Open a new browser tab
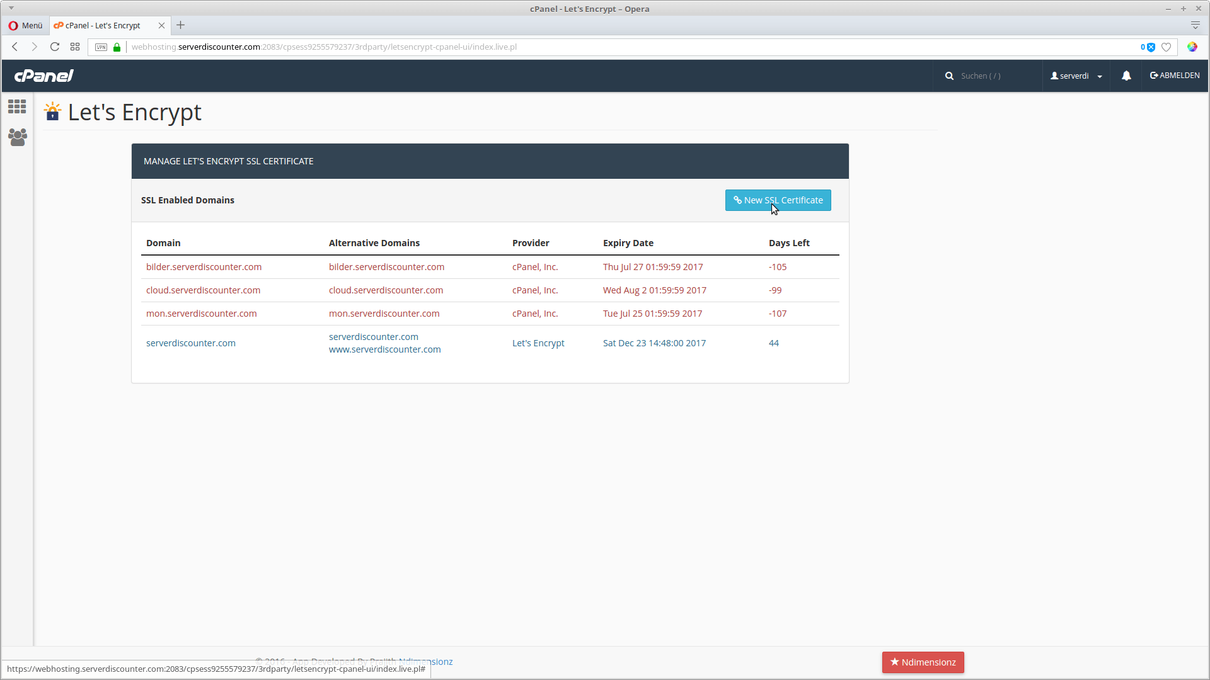The height and width of the screenshot is (680, 1210). 181,25
